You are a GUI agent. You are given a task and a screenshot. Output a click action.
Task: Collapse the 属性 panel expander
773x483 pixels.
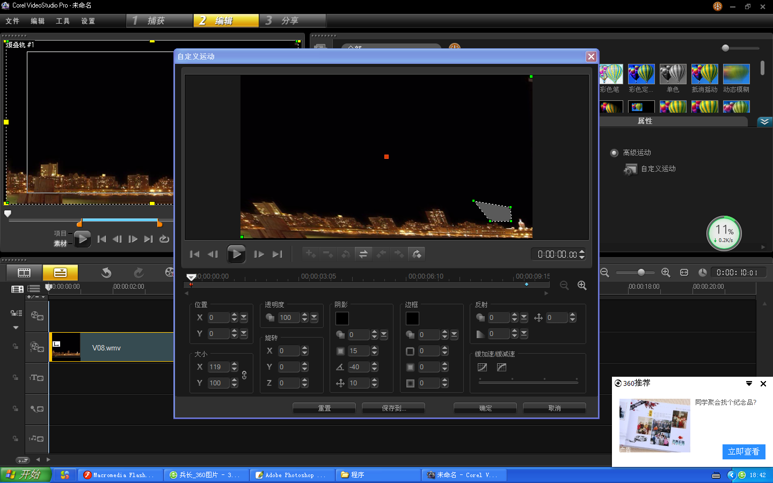[764, 122]
